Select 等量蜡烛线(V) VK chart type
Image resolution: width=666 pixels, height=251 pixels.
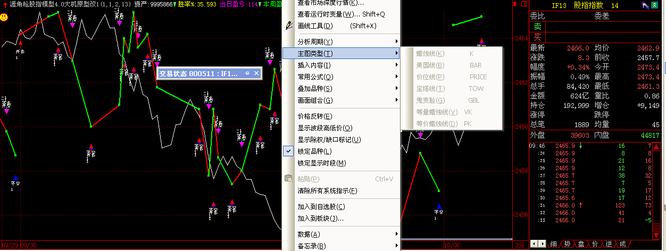click(x=452, y=112)
